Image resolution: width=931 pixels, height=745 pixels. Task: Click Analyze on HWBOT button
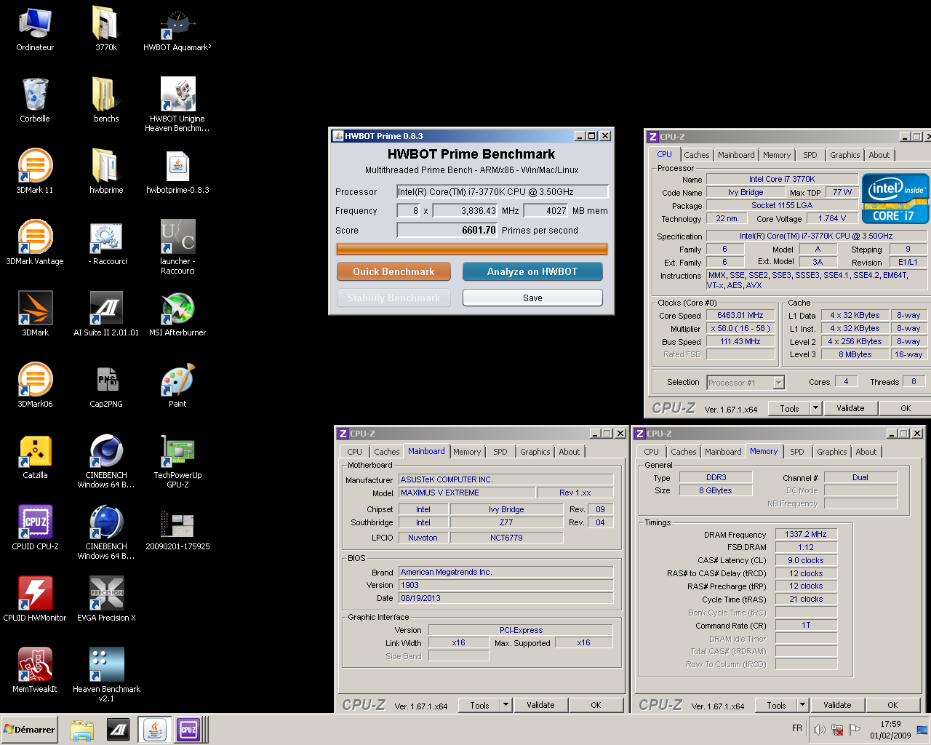(x=532, y=271)
